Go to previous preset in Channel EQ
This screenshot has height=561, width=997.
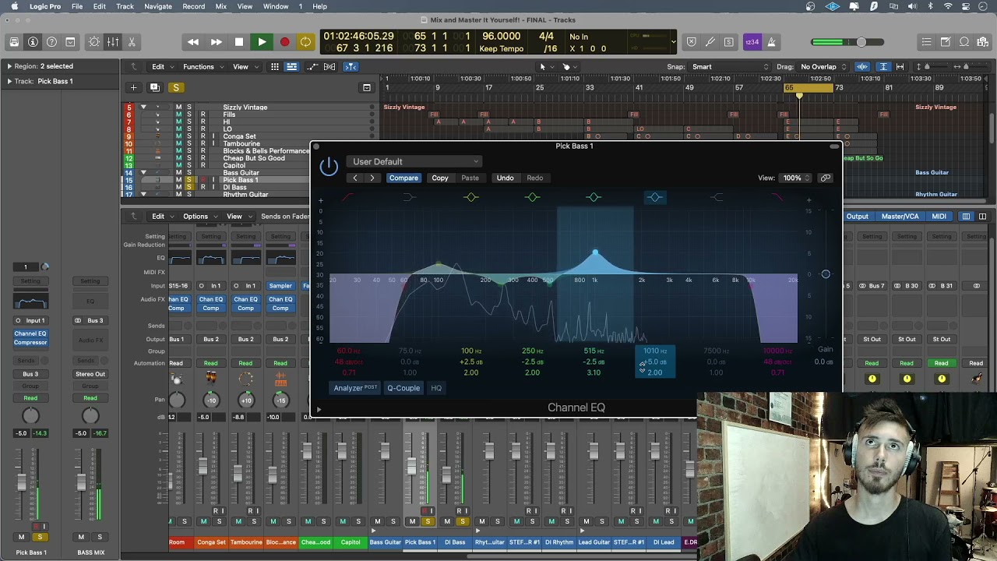click(355, 178)
